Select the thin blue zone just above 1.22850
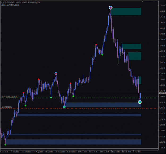The image size is (166, 154). point(76,135)
